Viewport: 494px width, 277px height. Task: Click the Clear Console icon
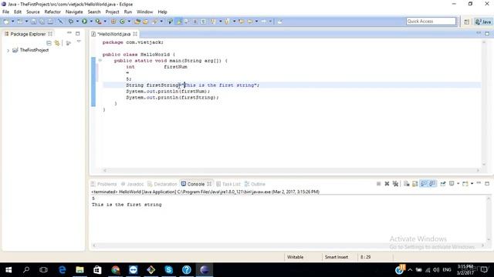click(407, 184)
